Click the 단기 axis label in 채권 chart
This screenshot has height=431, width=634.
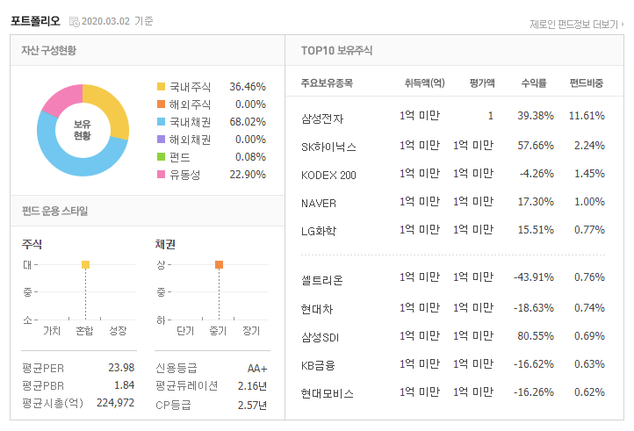pos(185,331)
